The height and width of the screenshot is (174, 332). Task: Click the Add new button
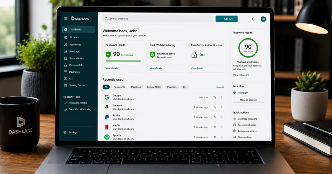[x=226, y=19]
